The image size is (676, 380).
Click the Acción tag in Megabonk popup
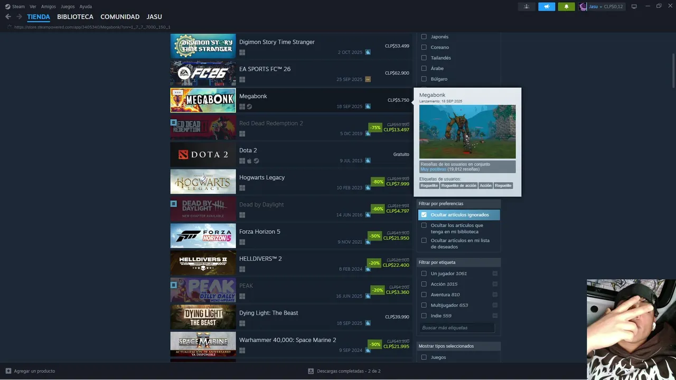pos(486,186)
